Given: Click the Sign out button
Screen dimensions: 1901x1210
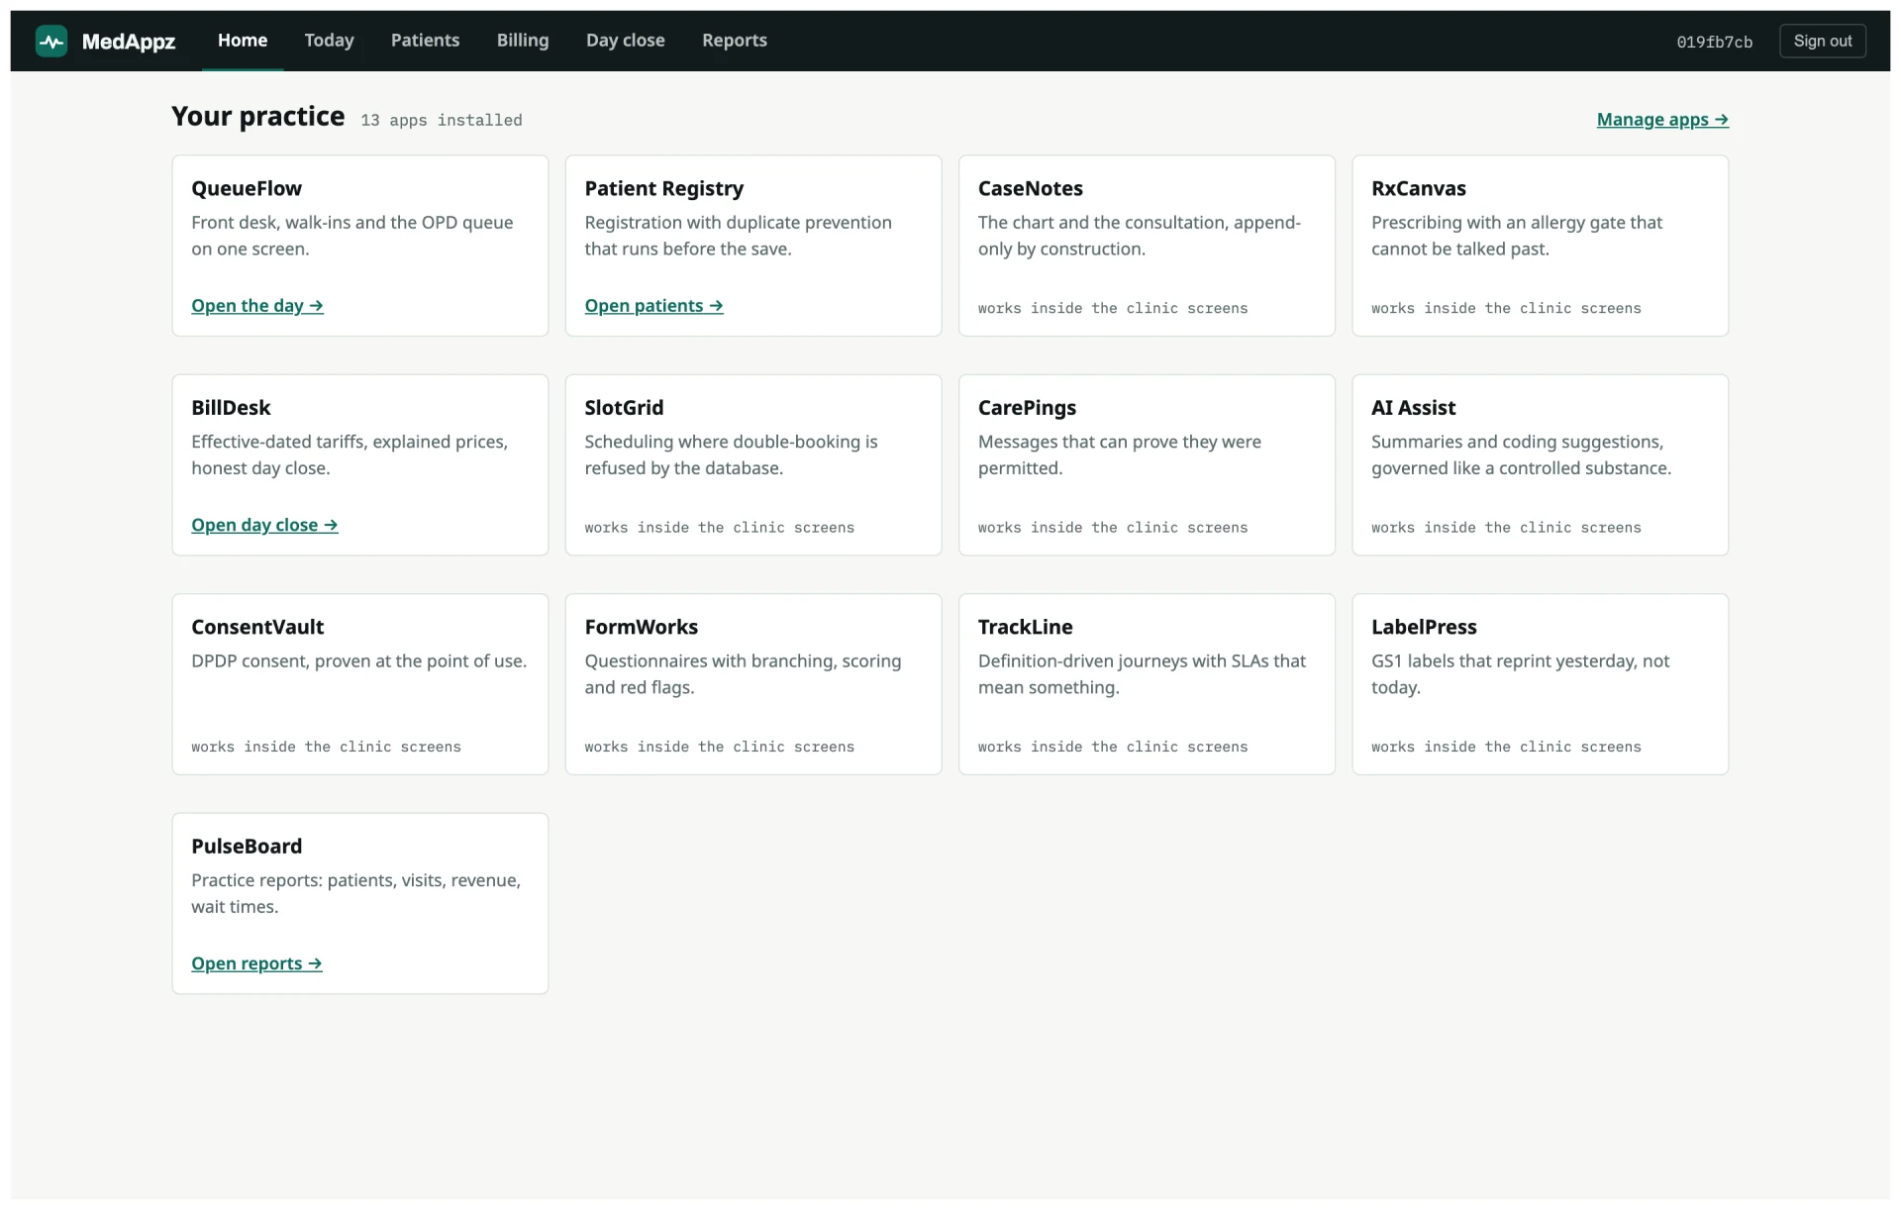Looking at the screenshot, I should (1823, 41).
